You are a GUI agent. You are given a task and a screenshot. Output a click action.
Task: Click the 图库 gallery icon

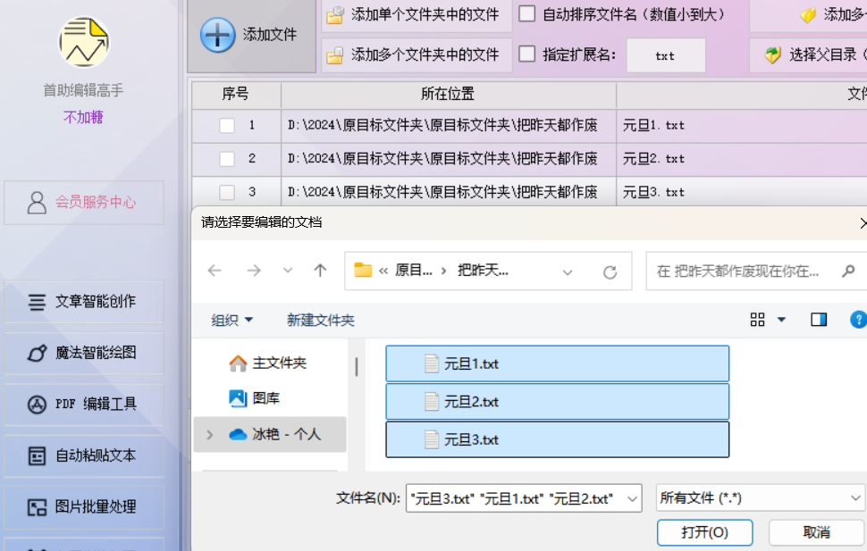(x=238, y=398)
